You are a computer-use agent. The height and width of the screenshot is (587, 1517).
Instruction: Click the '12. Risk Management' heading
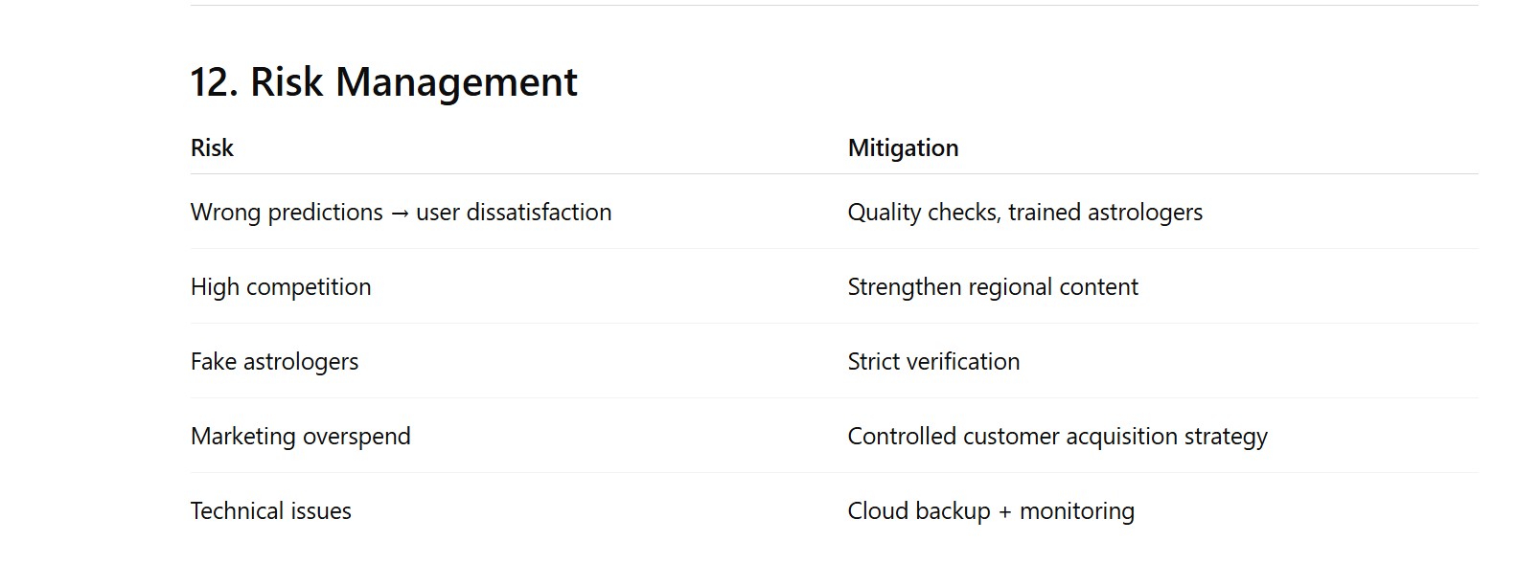383,82
